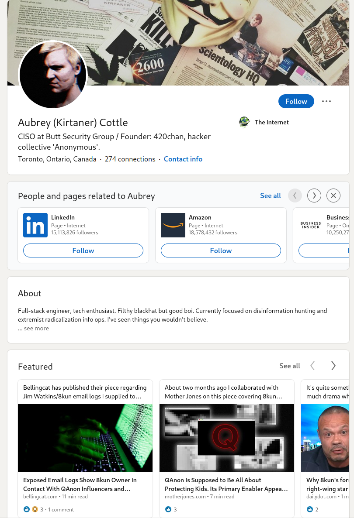Go to previous related pages with left chevron

[x=295, y=196]
